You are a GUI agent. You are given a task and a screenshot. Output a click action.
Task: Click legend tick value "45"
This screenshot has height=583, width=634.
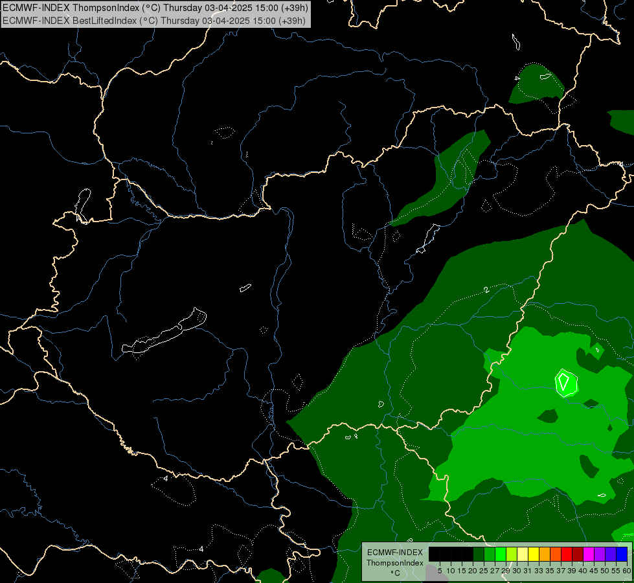[594, 571]
